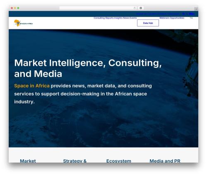Image resolution: width=207 pixels, height=175 pixels.
Task: Open the Consulting menu item
Action: (99, 18)
